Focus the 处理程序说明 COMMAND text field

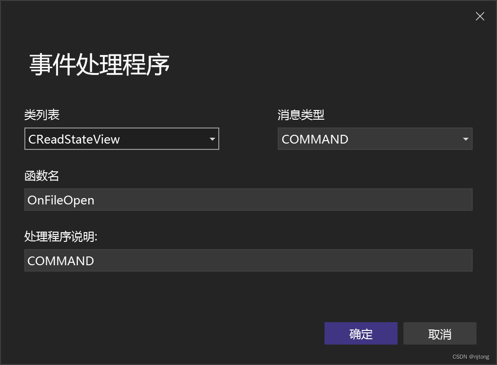pyautogui.click(x=248, y=260)
